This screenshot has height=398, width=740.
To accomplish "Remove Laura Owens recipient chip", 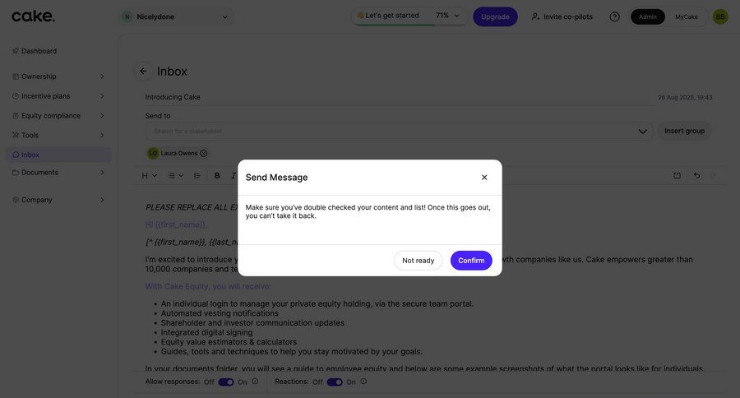I will pos(204,153).
